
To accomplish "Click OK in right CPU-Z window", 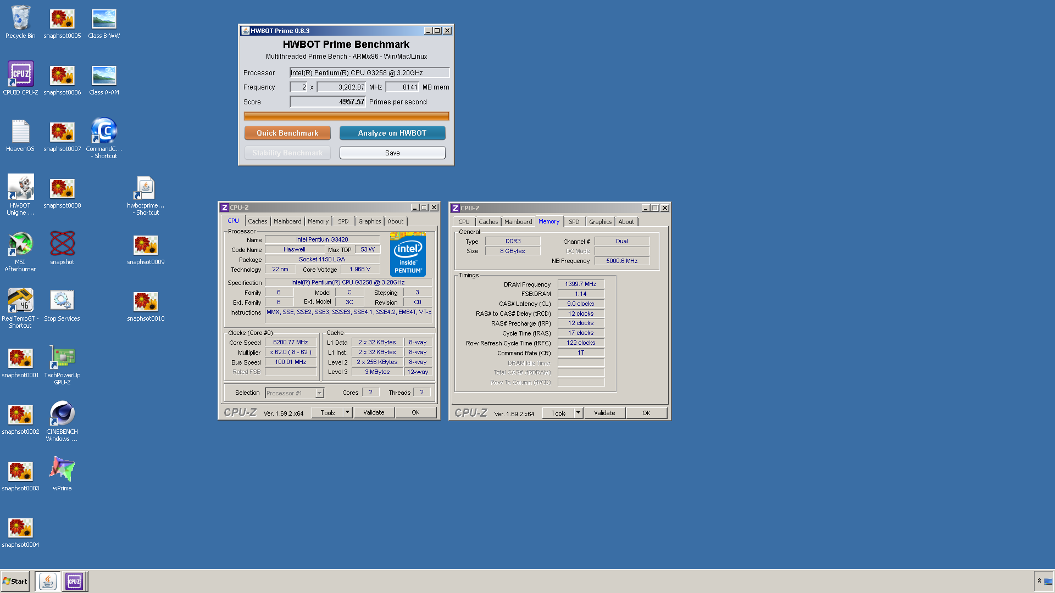I will click(646, 413).
